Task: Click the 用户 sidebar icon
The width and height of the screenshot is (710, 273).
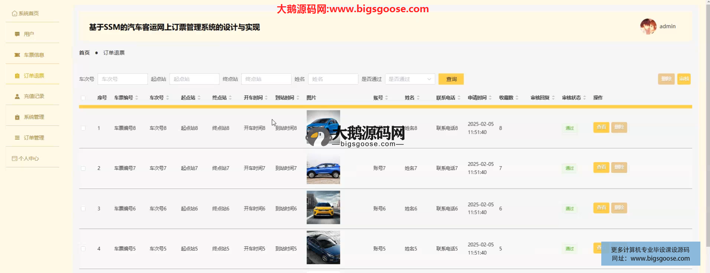Action: (x=17, y=34)
